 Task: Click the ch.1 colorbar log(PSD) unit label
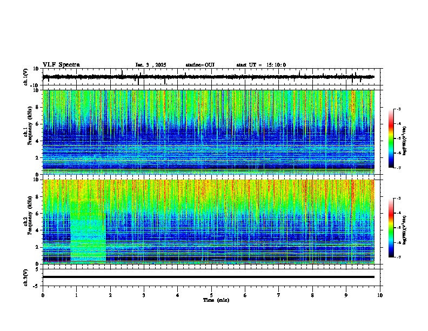tap(404, 141)
